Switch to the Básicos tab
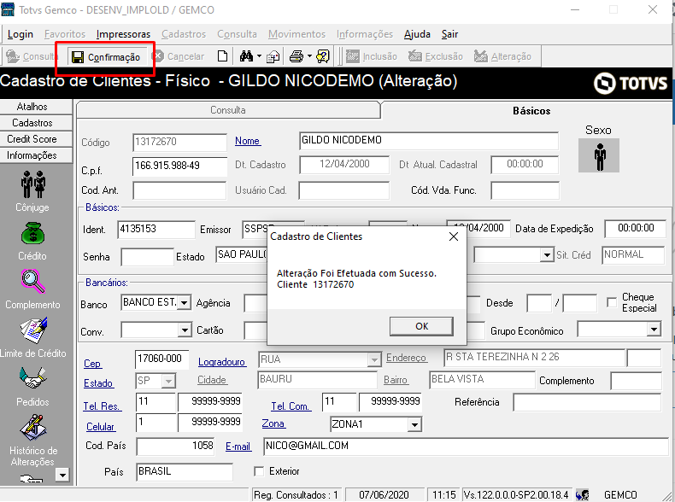The height and width of the screenshot is (502, 675). (531, 110)
